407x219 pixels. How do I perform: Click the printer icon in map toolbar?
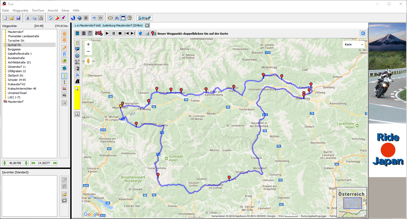(x=147, y=33)
